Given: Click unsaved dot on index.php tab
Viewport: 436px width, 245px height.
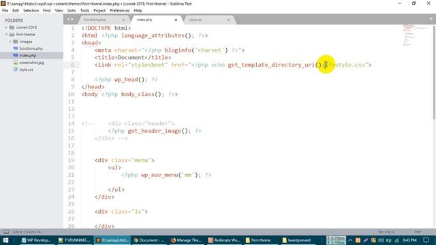Looking at the screenshot, I should pos(176,20).
